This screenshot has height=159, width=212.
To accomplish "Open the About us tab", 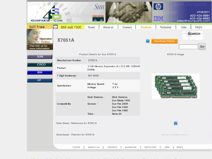I will coord(108,27).
